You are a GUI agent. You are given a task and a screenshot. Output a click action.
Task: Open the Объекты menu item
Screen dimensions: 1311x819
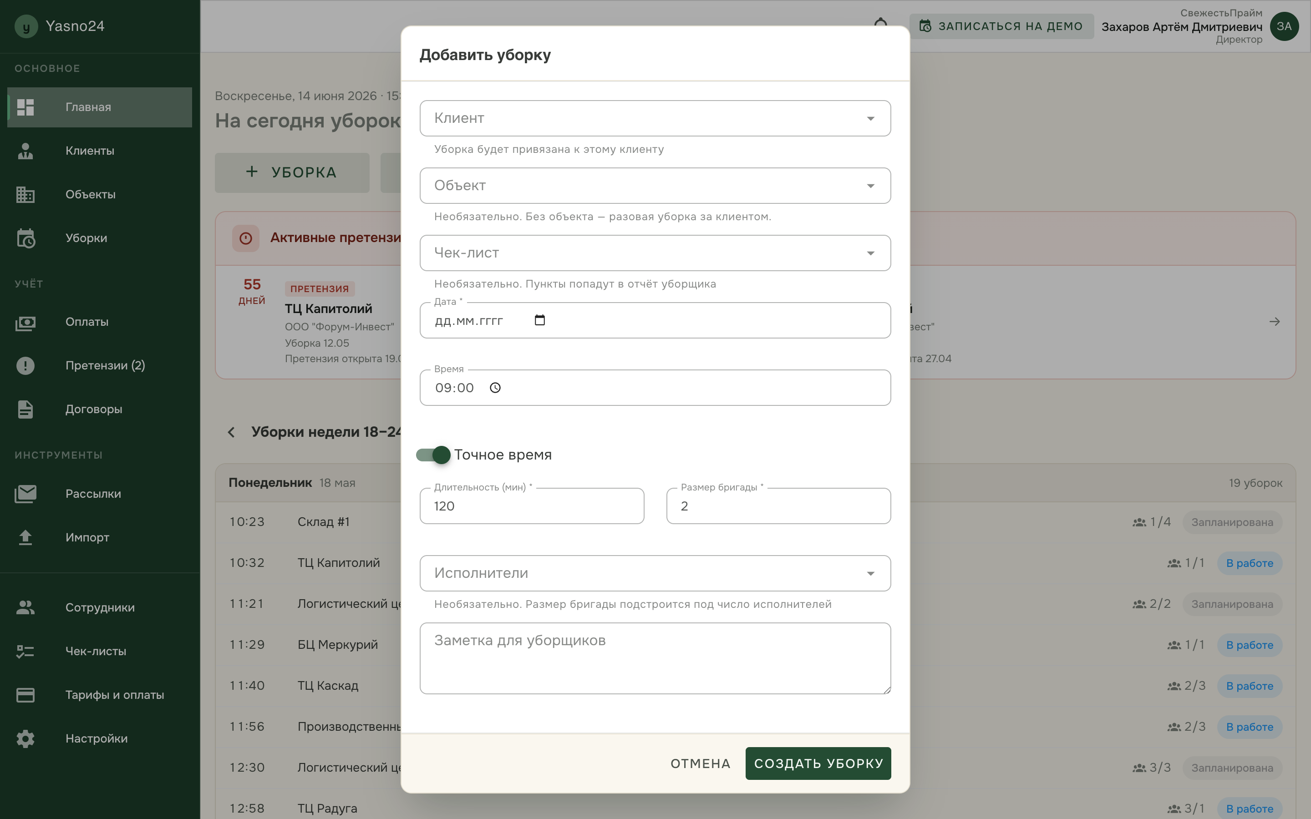100,194
